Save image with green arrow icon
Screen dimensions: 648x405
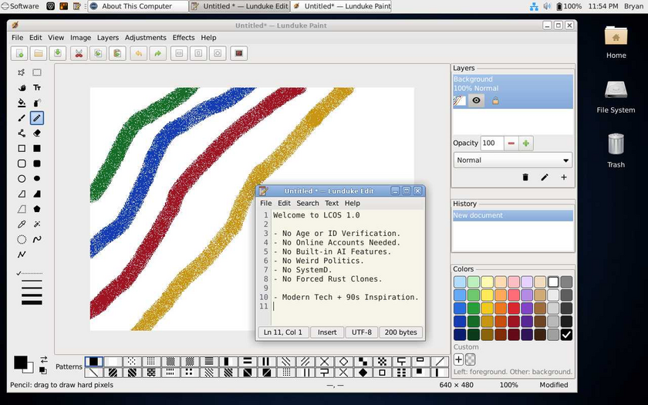pyautogui.click(x=58, y=53)
